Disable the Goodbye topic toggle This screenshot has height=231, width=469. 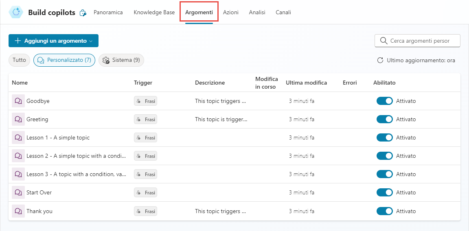click(384, 101)
